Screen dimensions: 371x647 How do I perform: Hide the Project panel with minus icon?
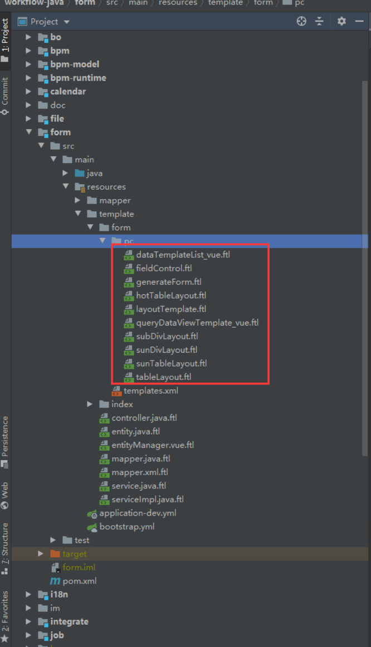[x=359, y=22]
